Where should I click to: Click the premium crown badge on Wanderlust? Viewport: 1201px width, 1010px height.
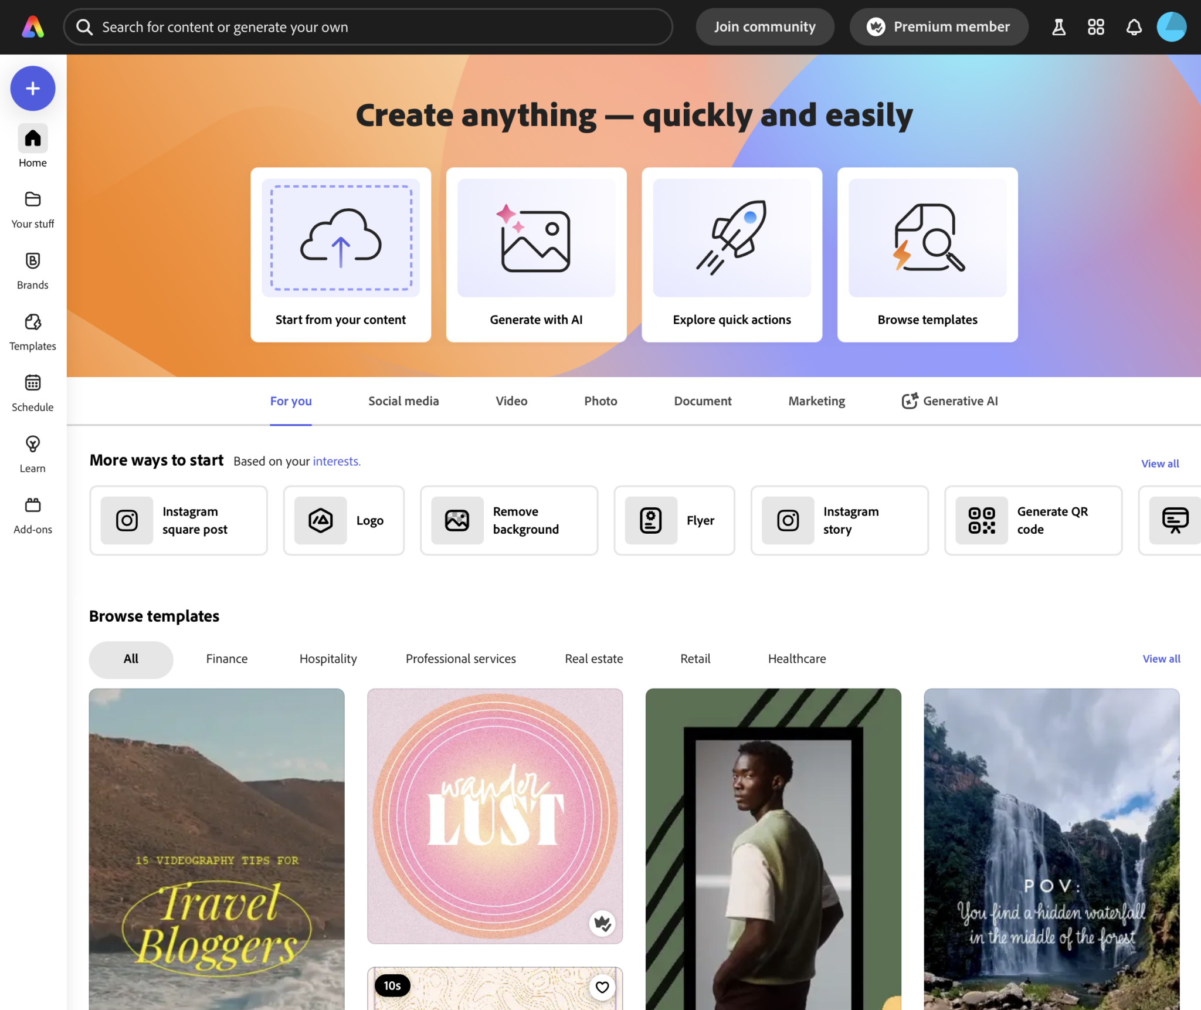pos(602,924)
